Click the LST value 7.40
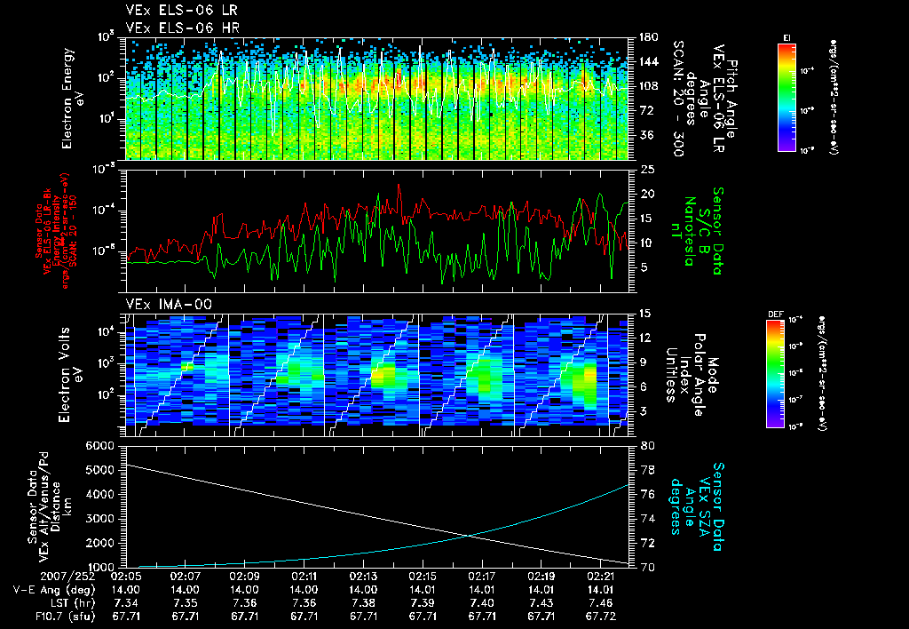This screenshot has height=629, width=909. [x=482, y=603]
